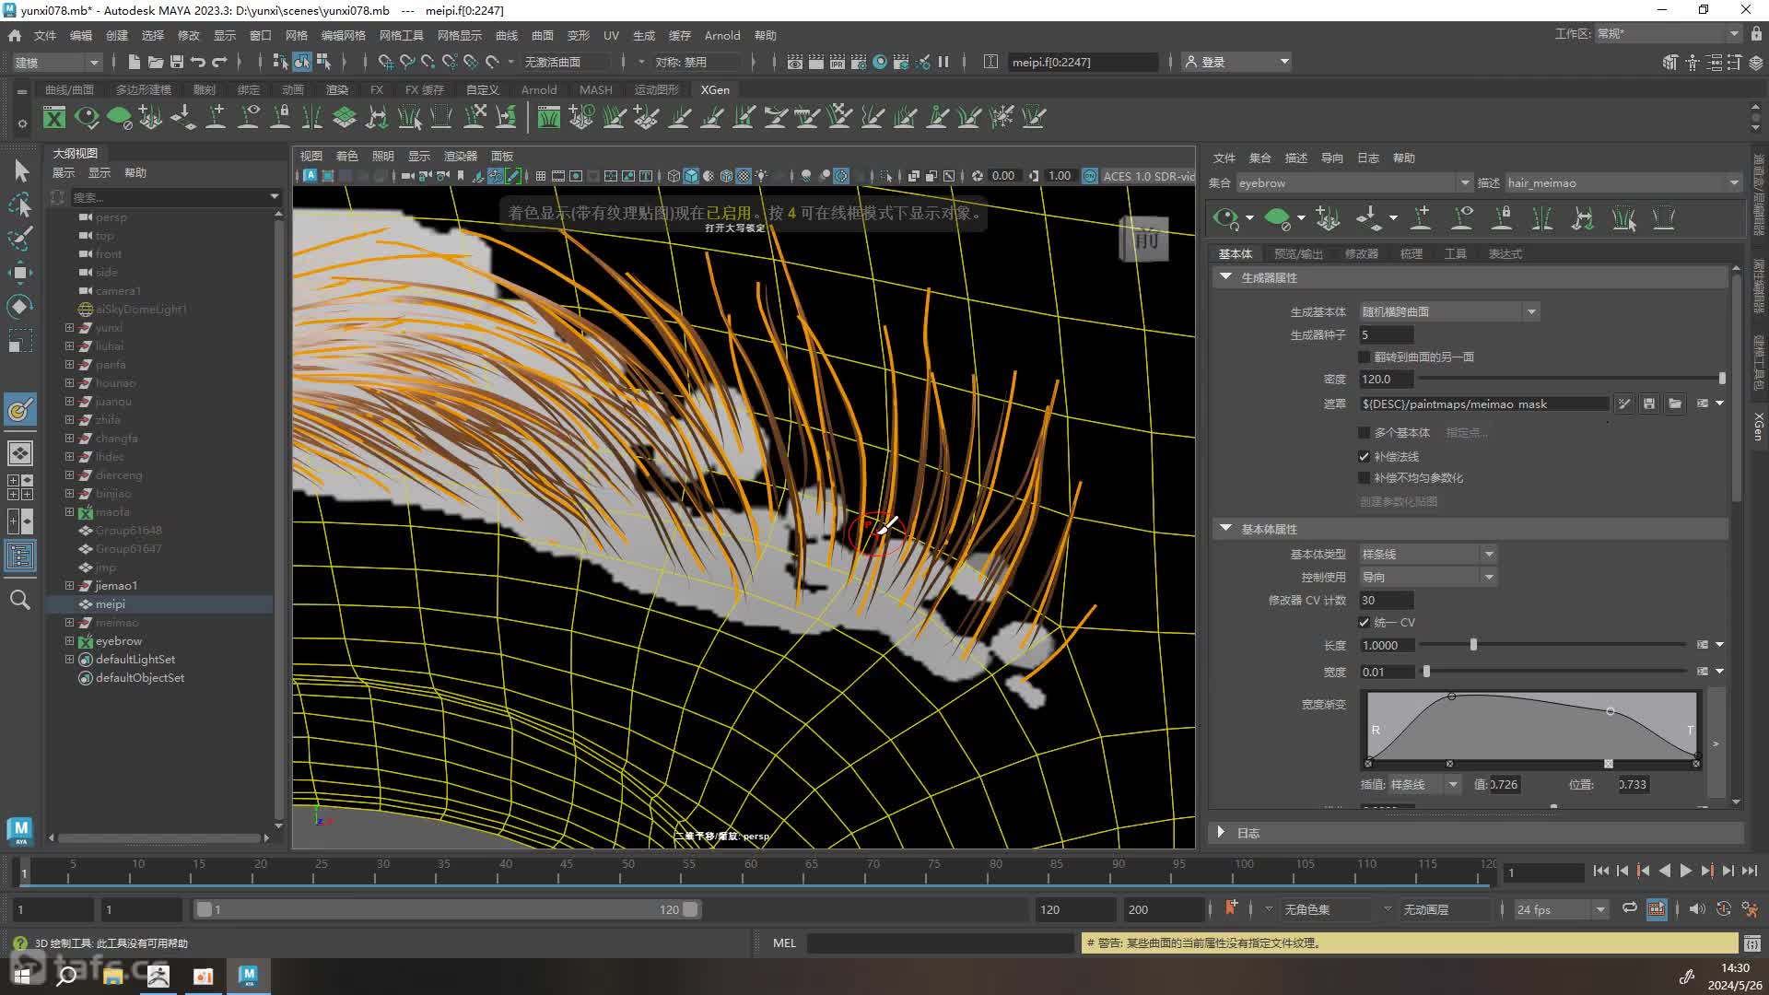1769x995 pixels.
Task: Click the front view cube label
Action: point(1144,240)
